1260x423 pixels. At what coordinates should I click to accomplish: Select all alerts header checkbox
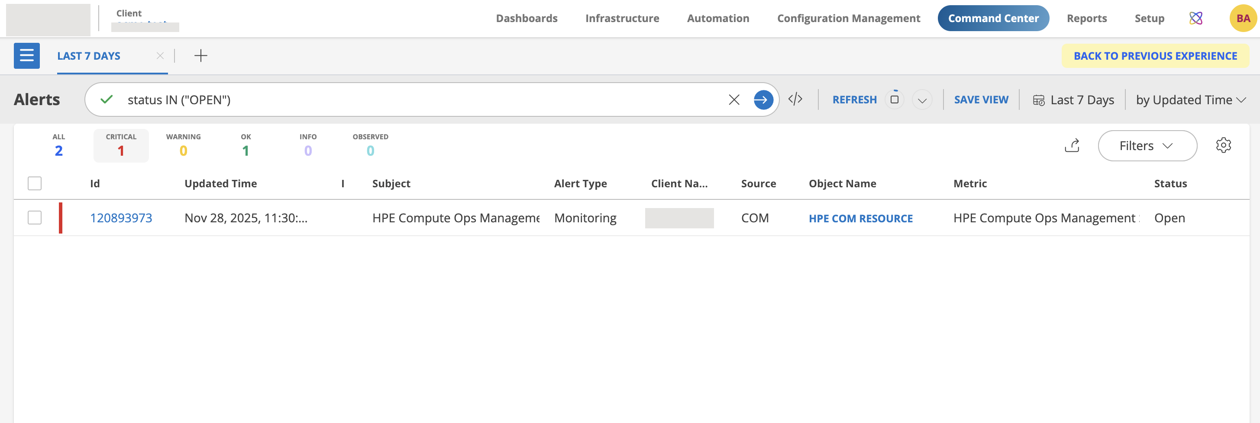tap(35, 184)
